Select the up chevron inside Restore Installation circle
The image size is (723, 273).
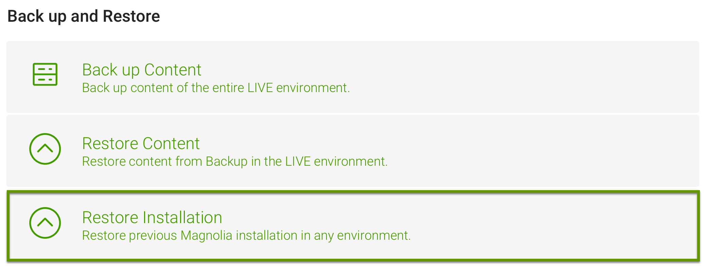(45, 222)
